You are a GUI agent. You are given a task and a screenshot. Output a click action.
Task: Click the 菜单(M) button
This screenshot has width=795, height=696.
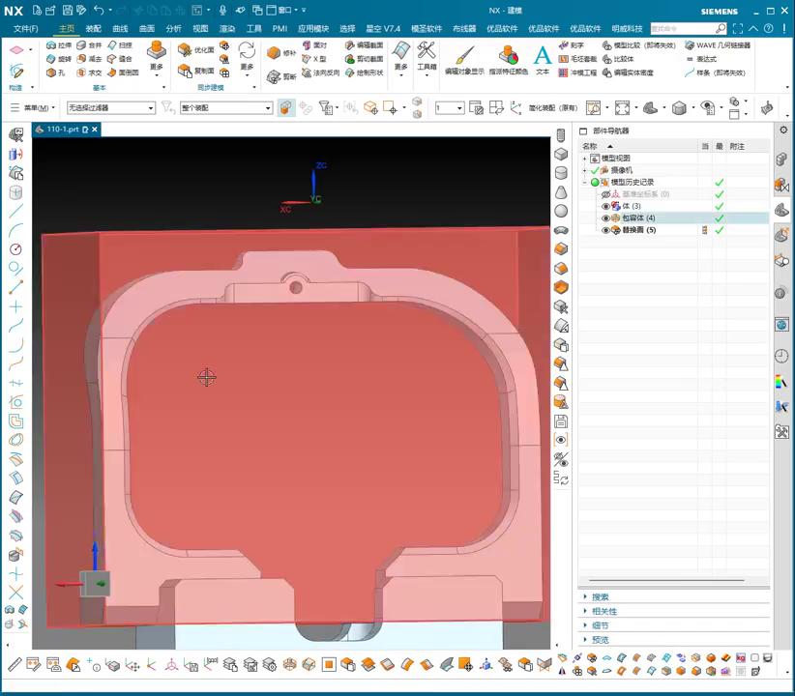[x=40, y=108]
